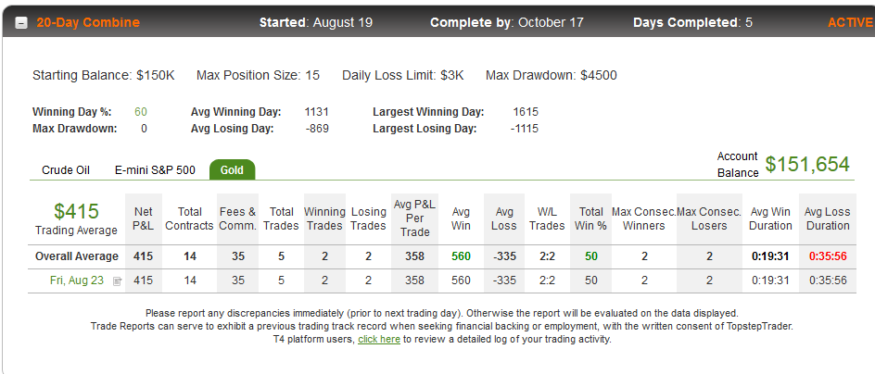Click the $415 Trading Average figure

tap(76, 211)
